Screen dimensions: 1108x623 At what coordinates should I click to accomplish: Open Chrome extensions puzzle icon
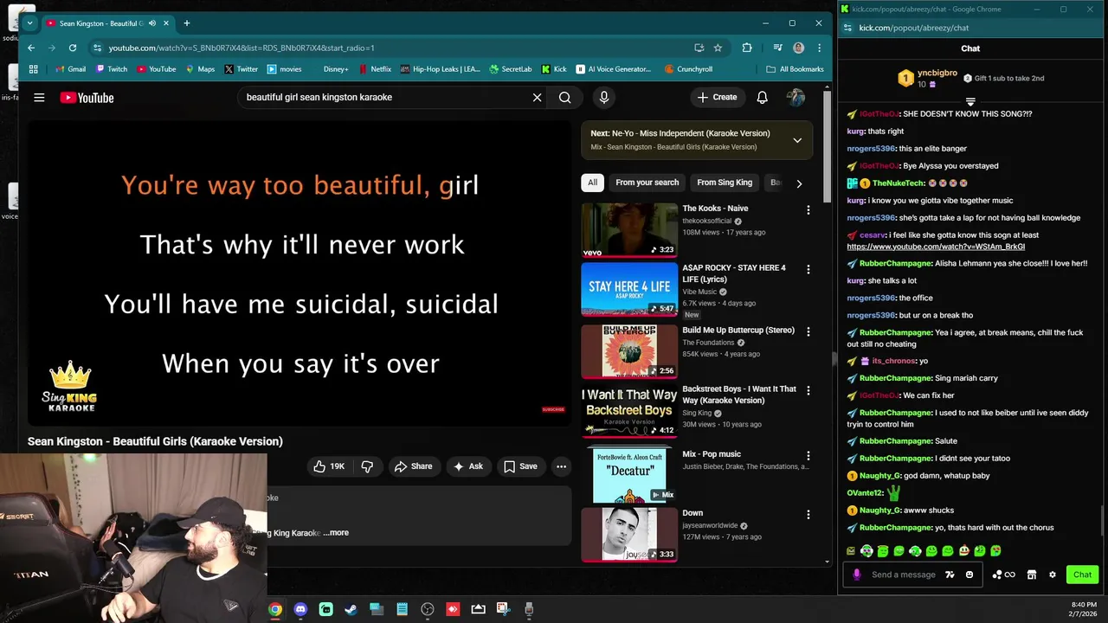click(747, 48)
